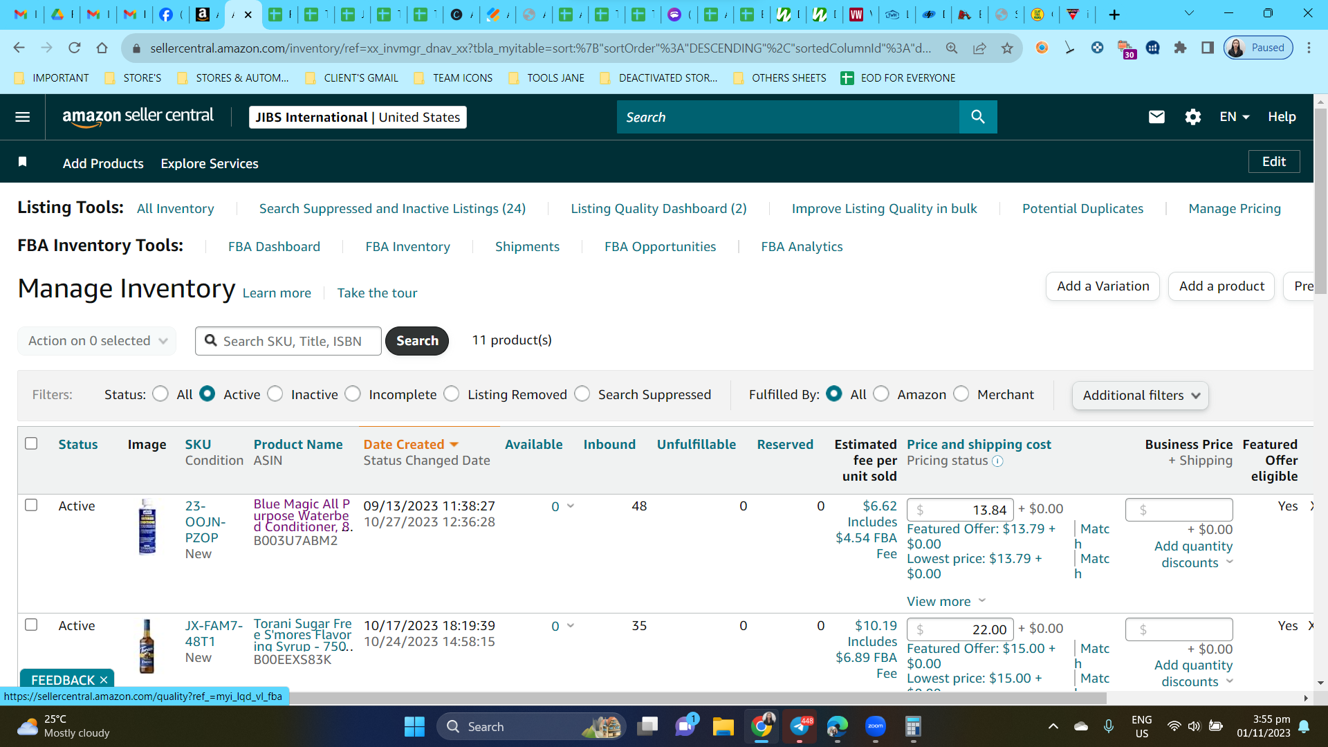Open the Shipments tool
This screenshot has width=1328, height=747.
[527, 247]
